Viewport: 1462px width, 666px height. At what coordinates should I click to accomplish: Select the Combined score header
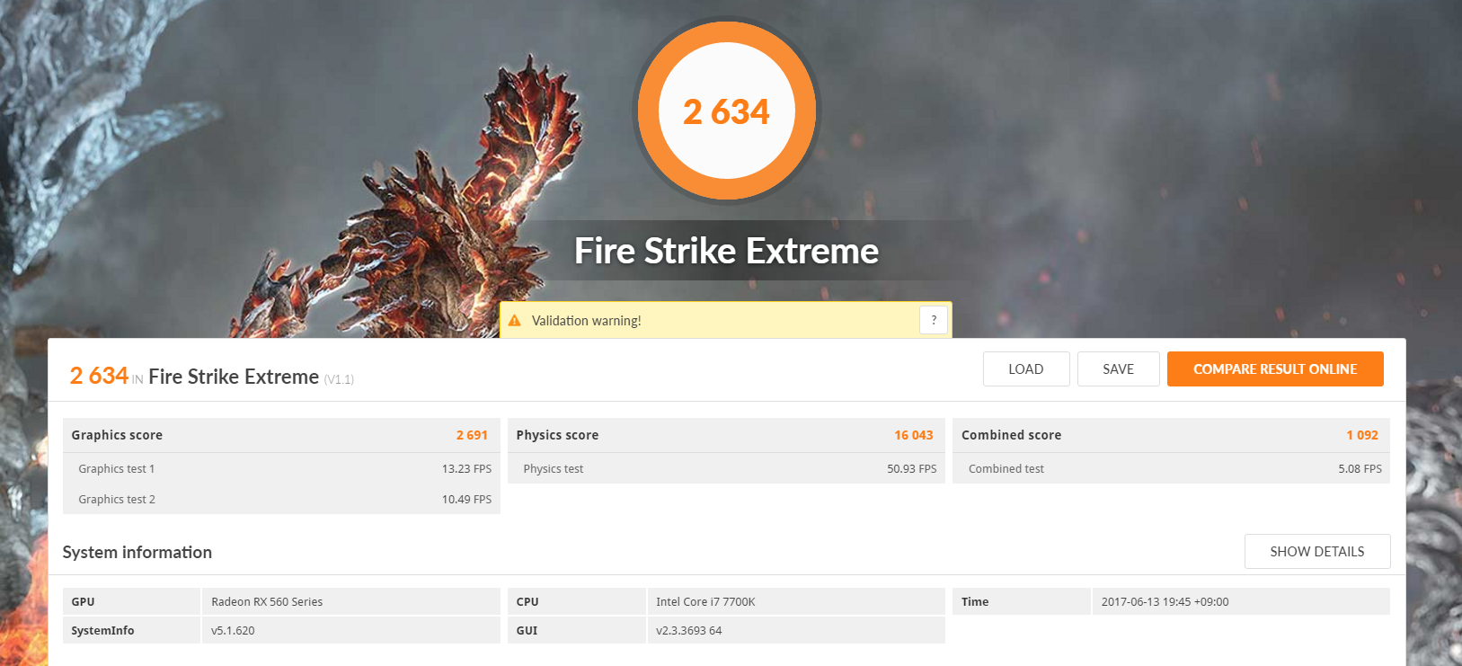[x=1012, y=435]
